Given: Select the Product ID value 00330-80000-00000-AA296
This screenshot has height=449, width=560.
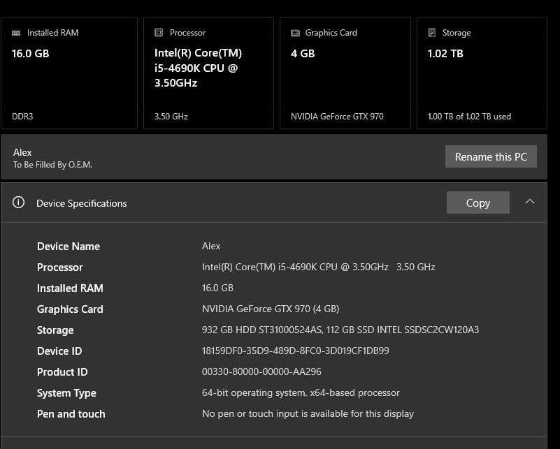Looking at the screenshot, I should coord(261,372).
